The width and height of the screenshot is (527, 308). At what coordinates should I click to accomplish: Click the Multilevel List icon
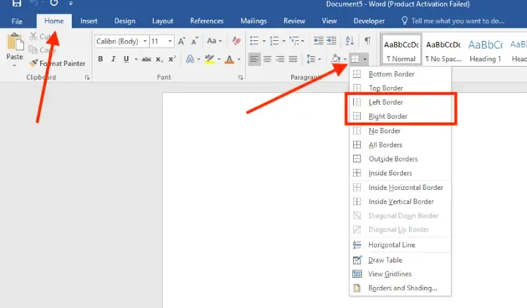pos(294,41)
